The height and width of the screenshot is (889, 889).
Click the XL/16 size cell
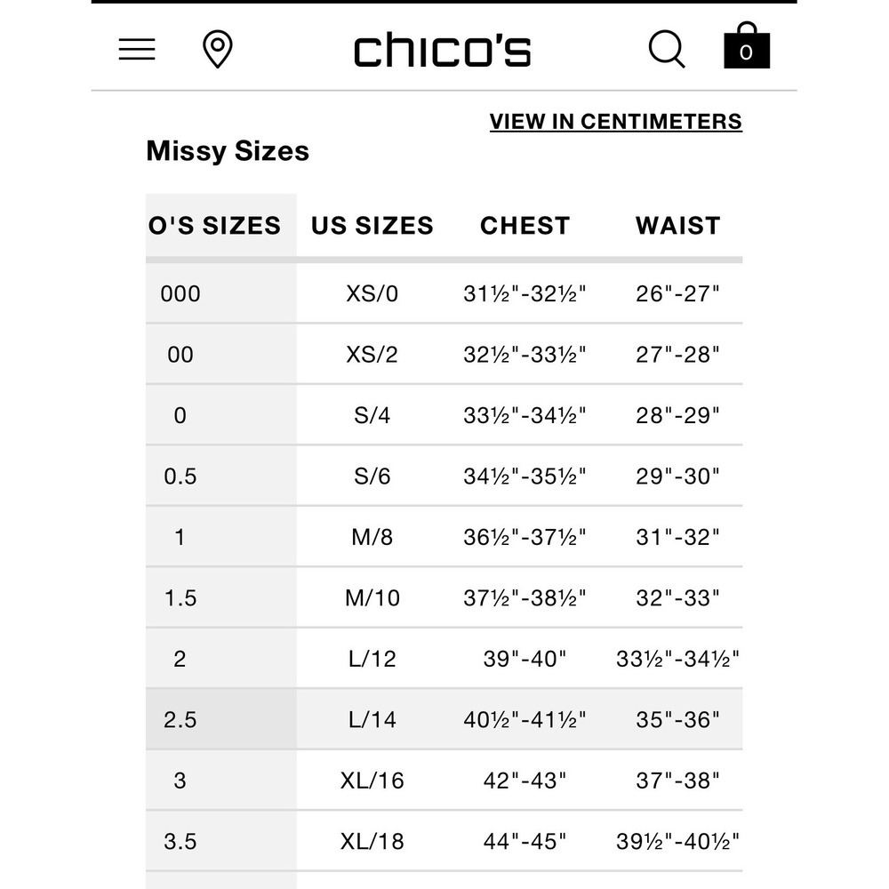372,781
